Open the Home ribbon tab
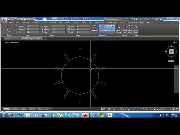This screenshot has height=135, width=180. coord(11,22)
